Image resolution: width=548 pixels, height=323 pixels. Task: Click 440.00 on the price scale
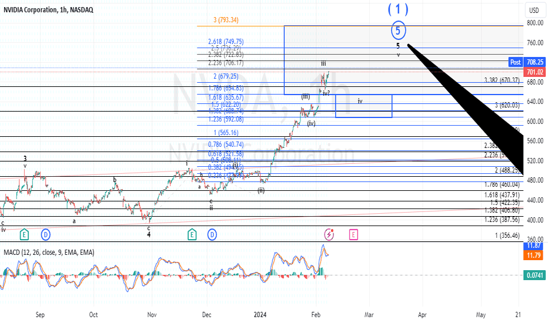tap(535, 200)
